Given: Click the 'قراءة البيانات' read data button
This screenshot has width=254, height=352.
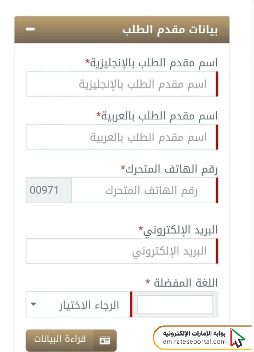Looking at the screenshot, I should (72, 340).
